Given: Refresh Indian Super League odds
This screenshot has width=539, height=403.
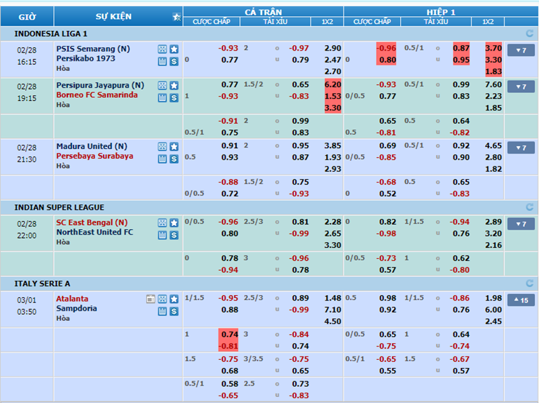Looking at the screenshot, I should coord(529,207).
